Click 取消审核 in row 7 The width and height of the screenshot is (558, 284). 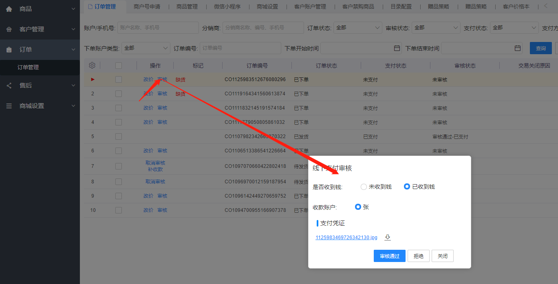point(155,163)
